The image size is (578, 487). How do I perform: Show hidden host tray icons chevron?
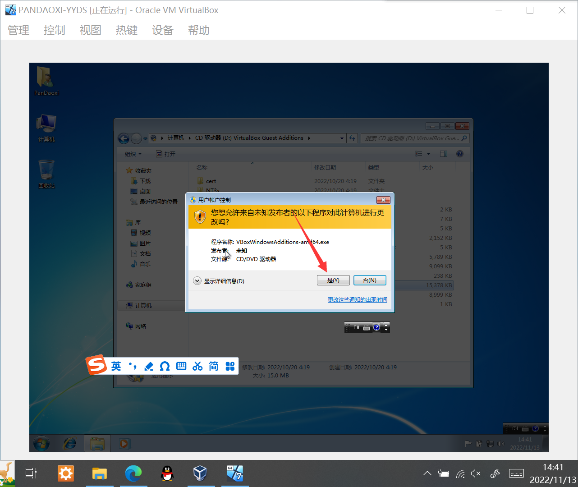tap(427, 473)
